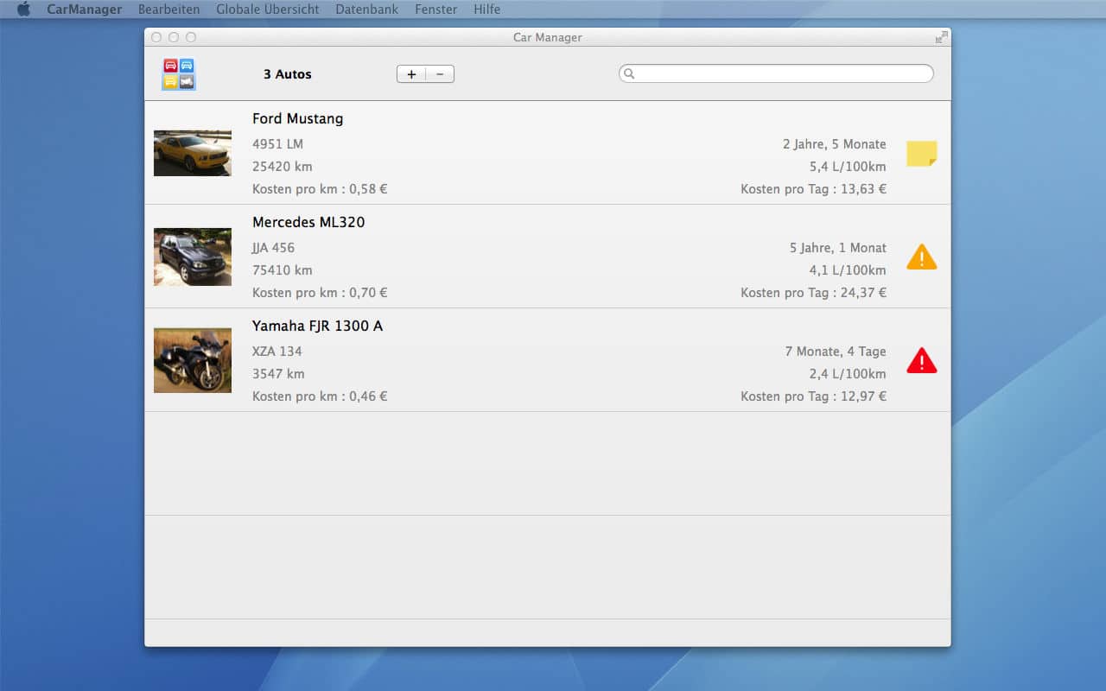Select the Ford Mustang title
This screenshot has width=1106, height=691.
297,118
